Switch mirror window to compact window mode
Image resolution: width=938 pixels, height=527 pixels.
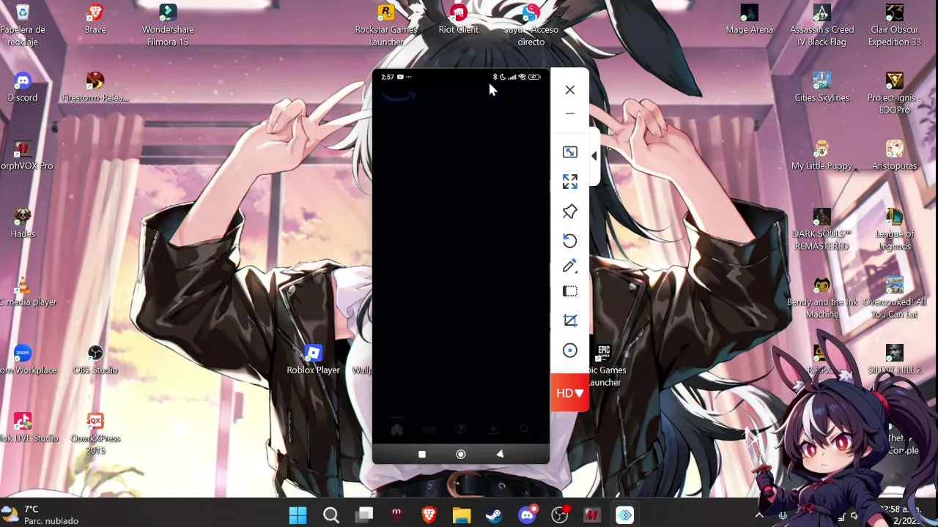point(569,152)
